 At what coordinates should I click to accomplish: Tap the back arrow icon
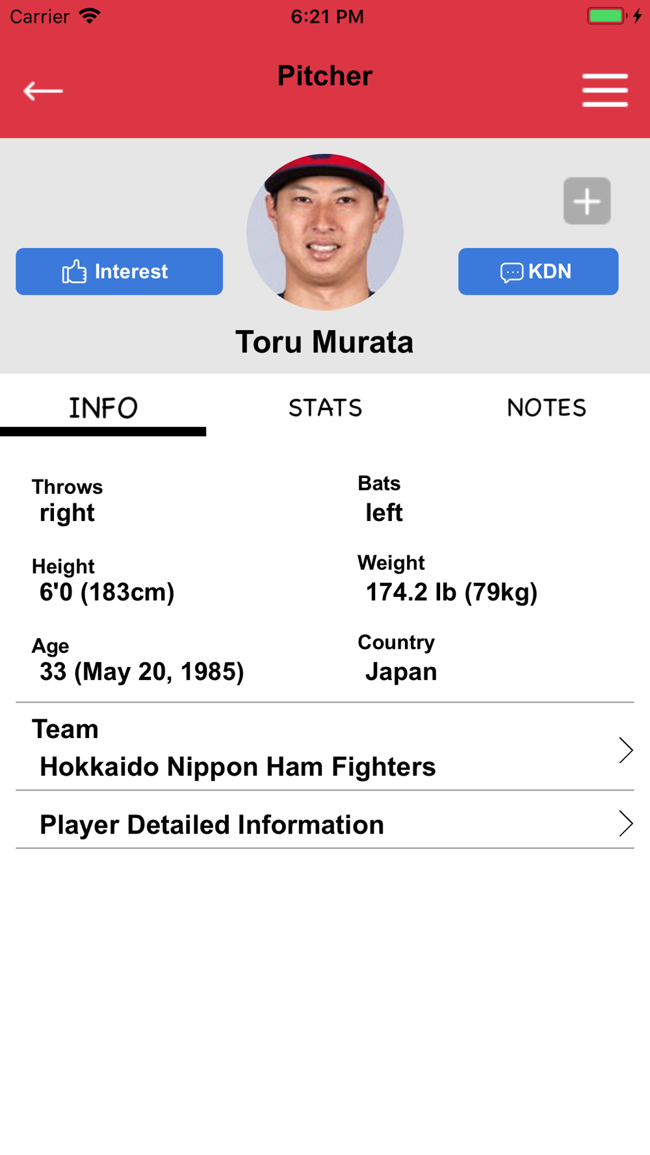point(43,91)
